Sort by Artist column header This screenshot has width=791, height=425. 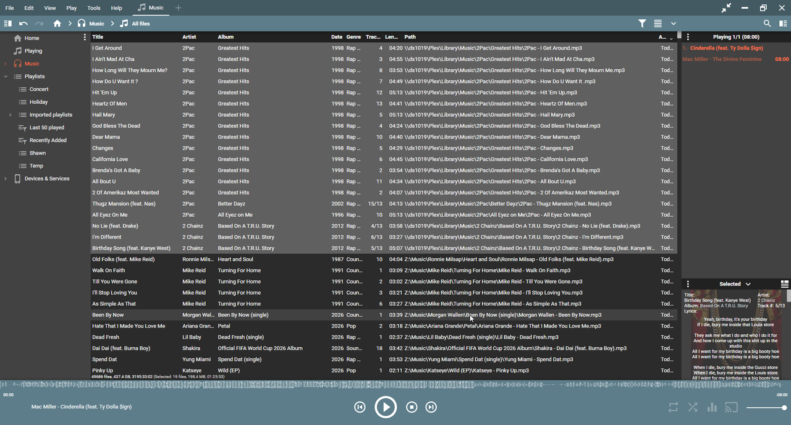coord(198,37)
